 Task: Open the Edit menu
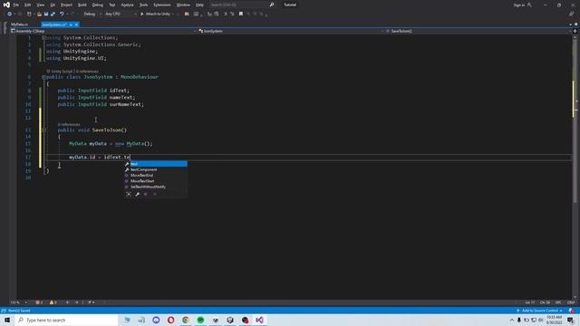coord(28,5)
